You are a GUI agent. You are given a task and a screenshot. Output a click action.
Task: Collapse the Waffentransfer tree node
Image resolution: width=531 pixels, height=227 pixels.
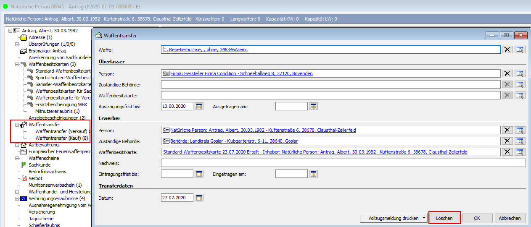(17, 125)
